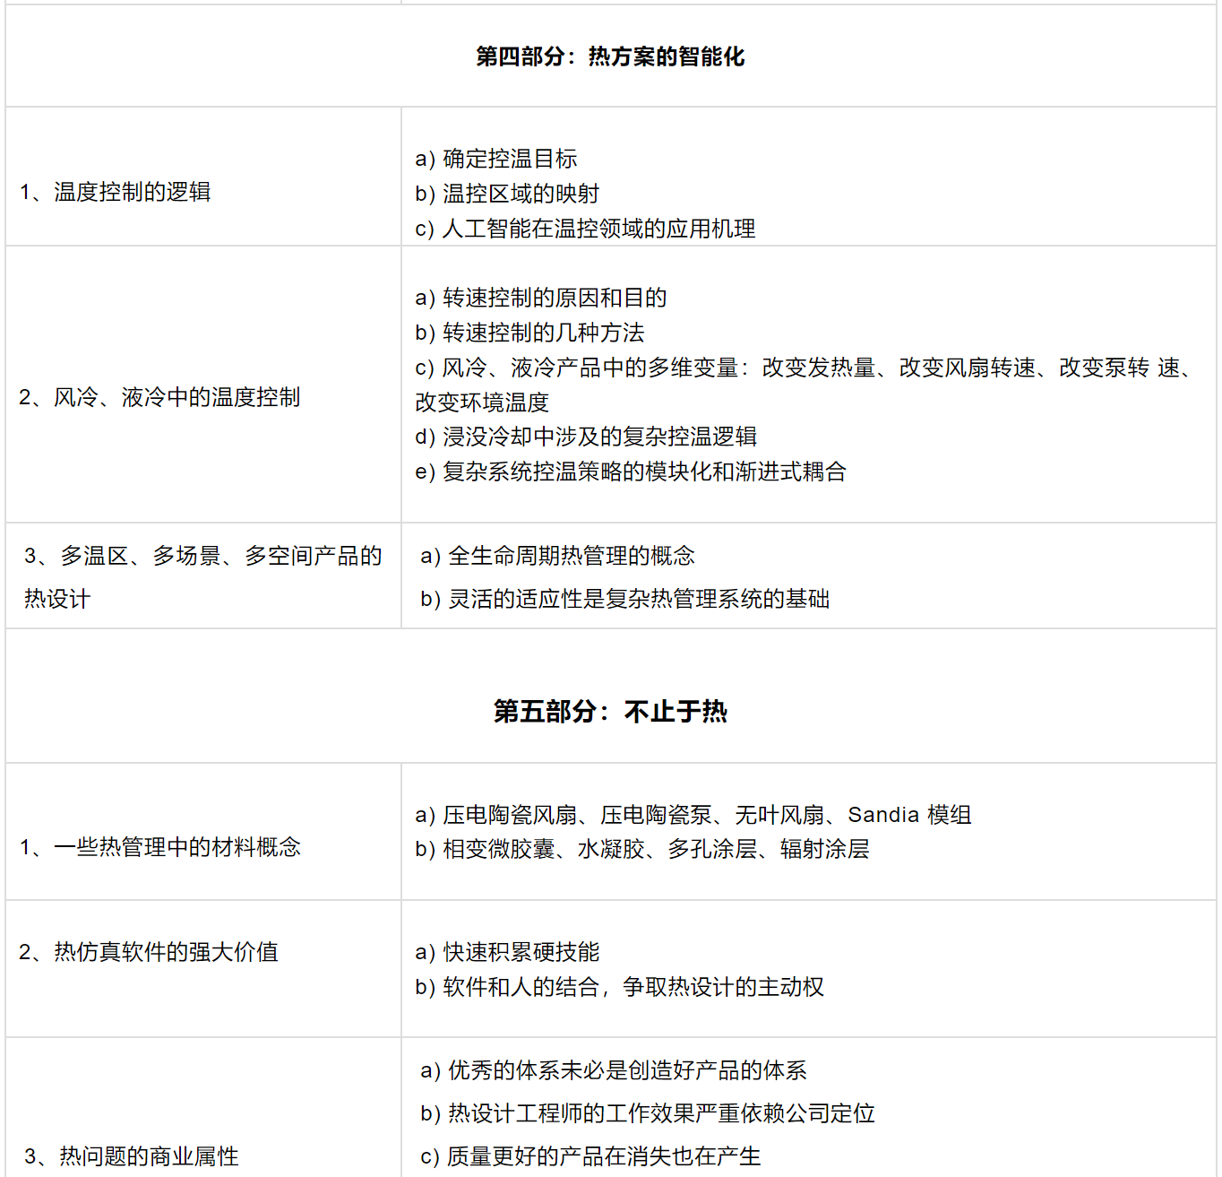Click the line b) 灵活的适应性是复杂热管理系统的基础
The width and height of the screenshot is (1222, 1177).
pyautogui.click(x=624, y=599)
